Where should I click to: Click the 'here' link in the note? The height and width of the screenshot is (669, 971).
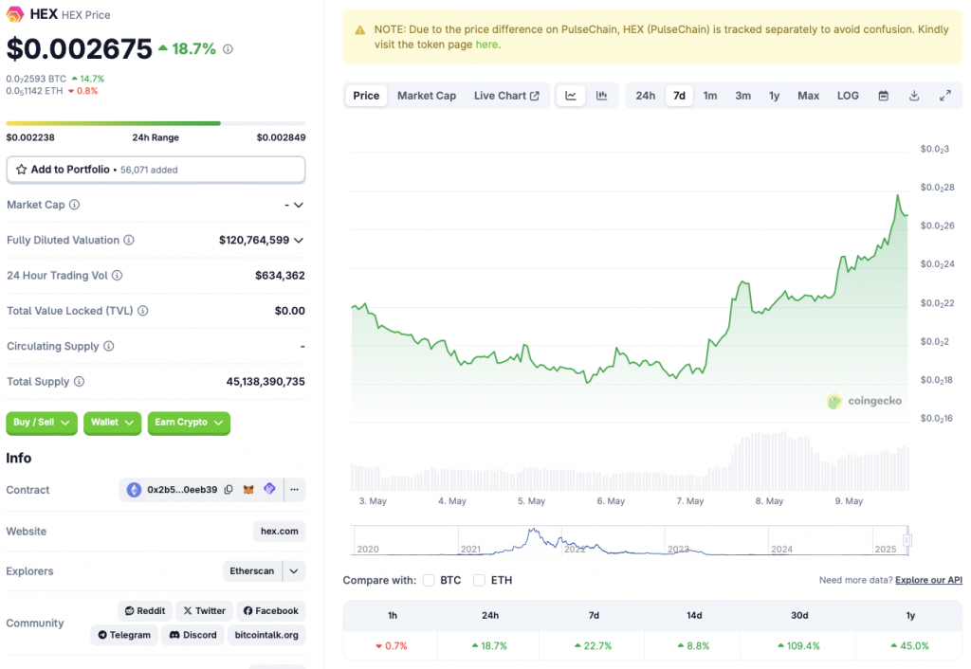tap(486, 45)
